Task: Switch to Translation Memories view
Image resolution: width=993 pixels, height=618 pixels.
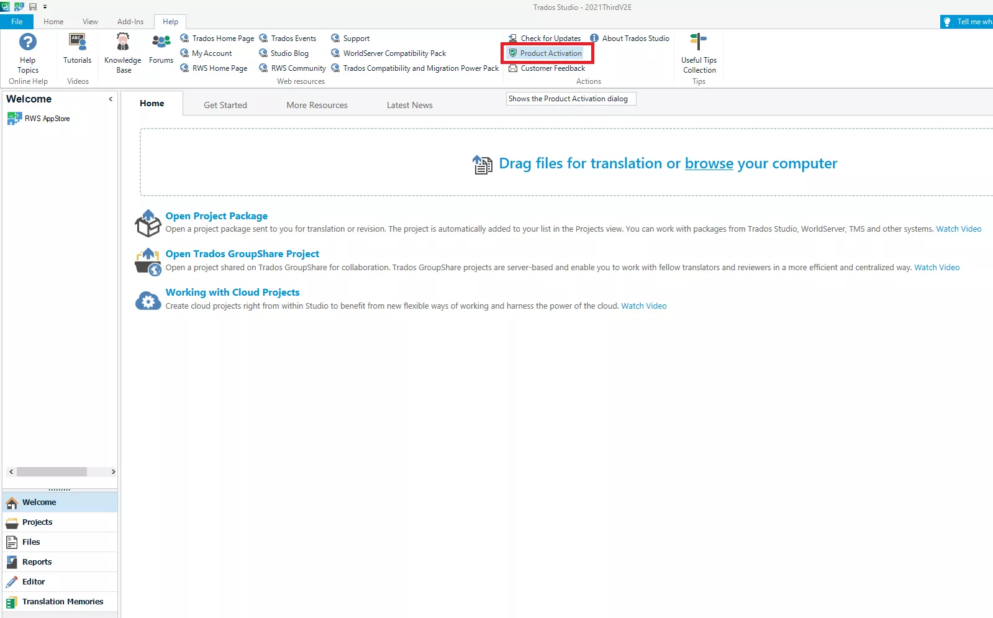Action: 60,602
